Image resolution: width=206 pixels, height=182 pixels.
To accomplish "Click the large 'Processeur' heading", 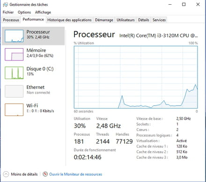I will point(94,34).
